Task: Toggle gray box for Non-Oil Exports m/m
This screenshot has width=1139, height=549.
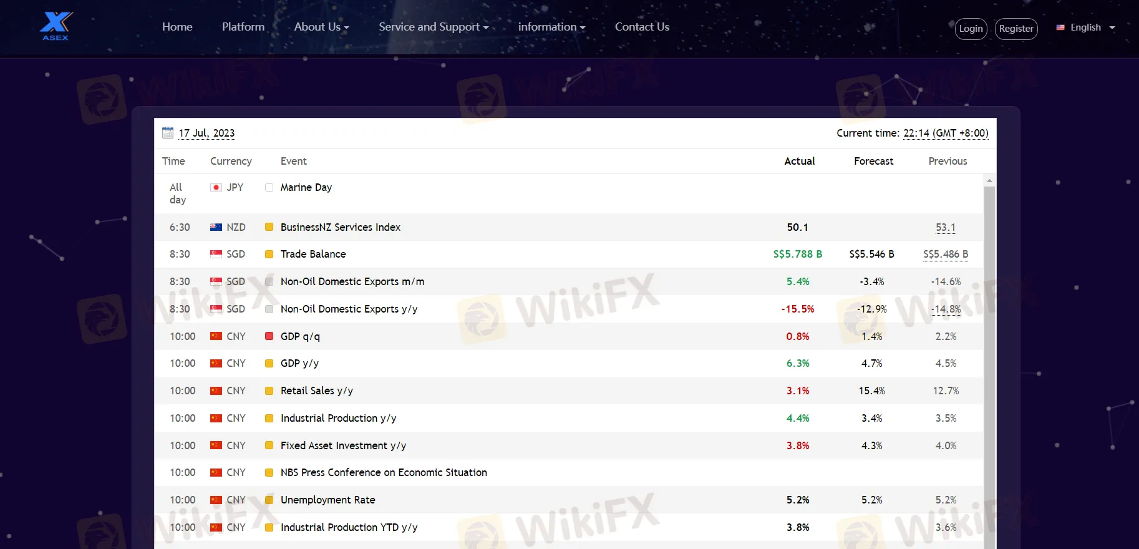Action: click(269, 282)
